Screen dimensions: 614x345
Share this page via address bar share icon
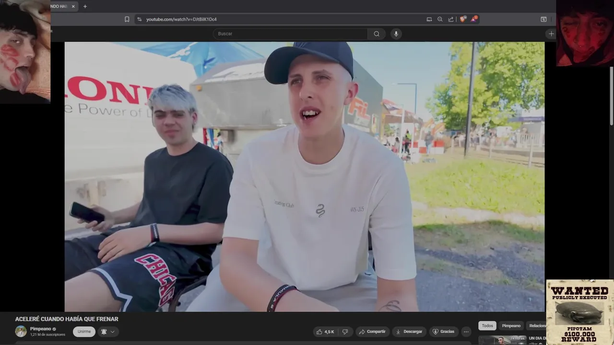(x=451, y=19)
